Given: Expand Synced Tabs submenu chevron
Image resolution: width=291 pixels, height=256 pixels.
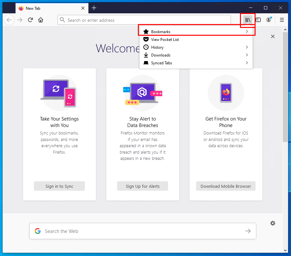Looking at the screenshot, I should [x=247, y=63].
